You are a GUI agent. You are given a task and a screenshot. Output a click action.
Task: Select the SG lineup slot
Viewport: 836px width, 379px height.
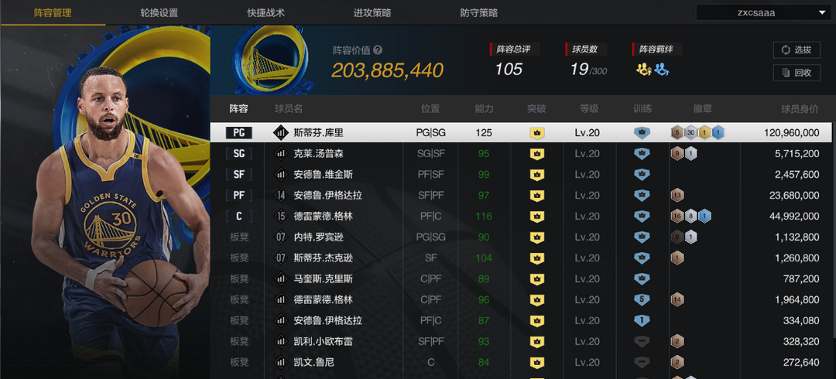(239, 153)
